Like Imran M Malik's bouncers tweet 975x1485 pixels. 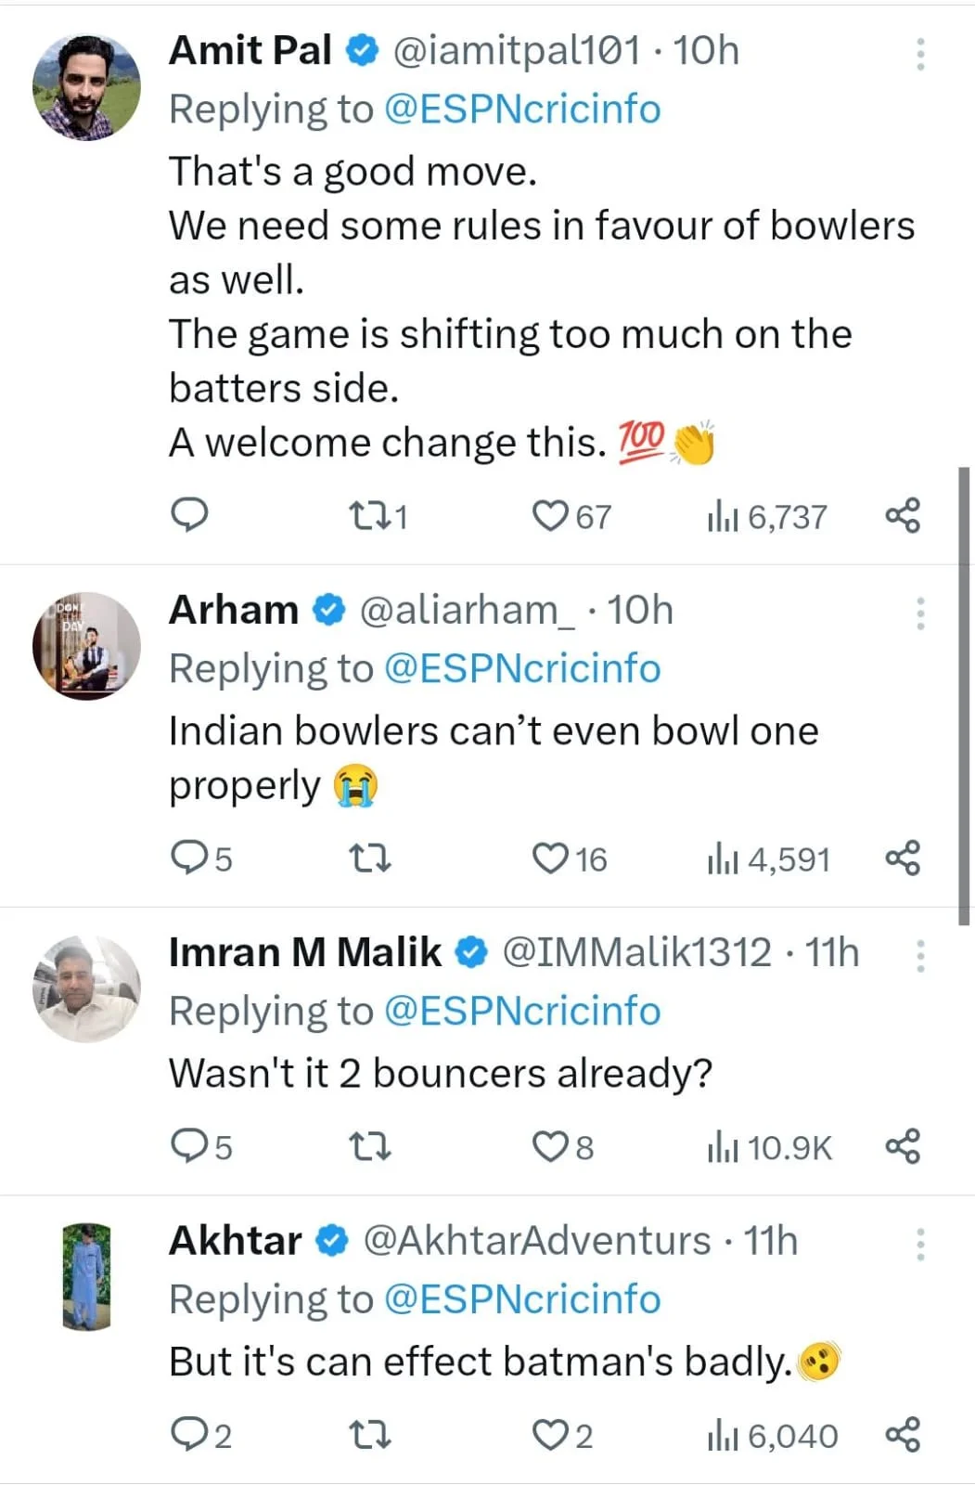(x=550, y=1147)
